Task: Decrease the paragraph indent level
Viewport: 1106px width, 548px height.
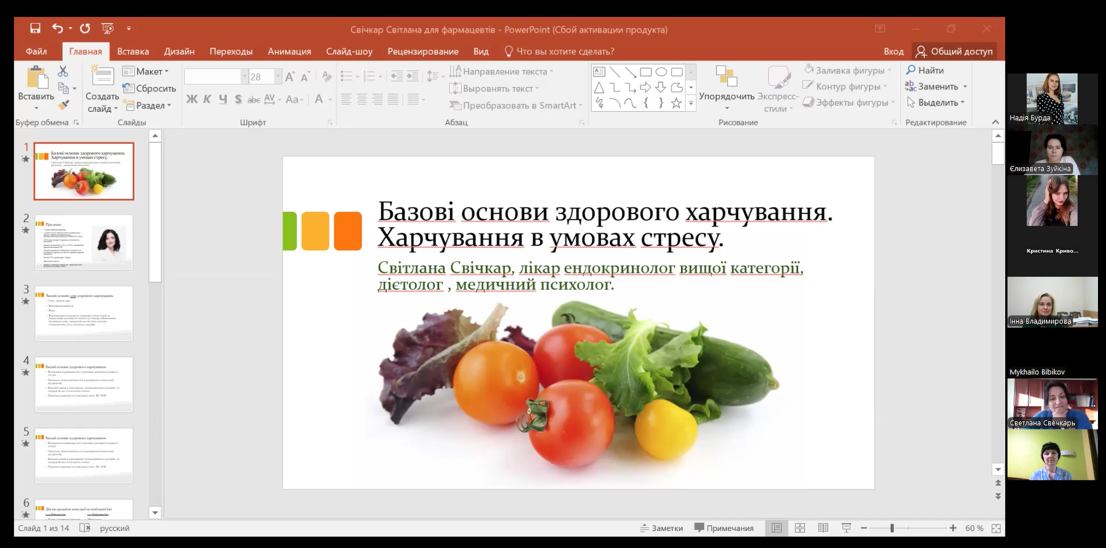Action: pyautogui.click(x=397, y=76)
